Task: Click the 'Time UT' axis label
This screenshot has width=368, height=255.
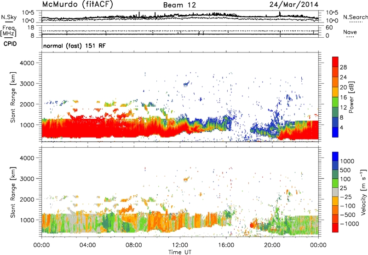Action: click(180, 252)
